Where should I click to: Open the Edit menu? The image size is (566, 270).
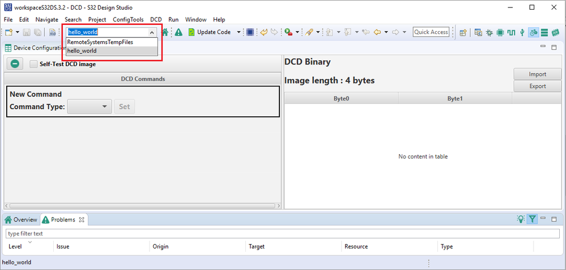pyautogui.click(x=24, y=19)
